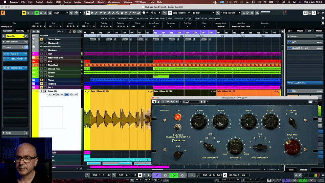Open the Project menu

pos(39,2)
